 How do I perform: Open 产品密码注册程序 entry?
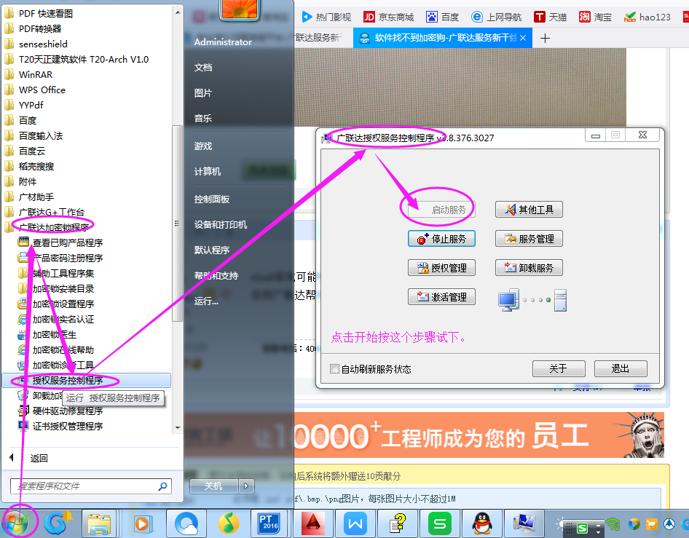pos(68,258)
